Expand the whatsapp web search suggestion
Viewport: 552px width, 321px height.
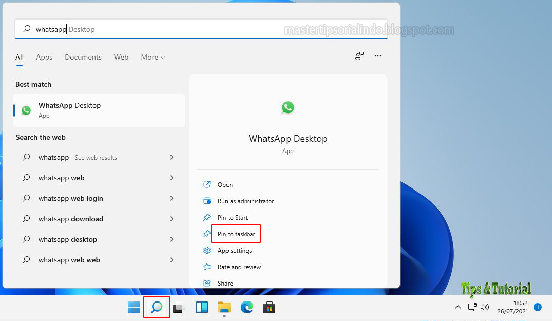pyautogui.click(x=172, y=178)
